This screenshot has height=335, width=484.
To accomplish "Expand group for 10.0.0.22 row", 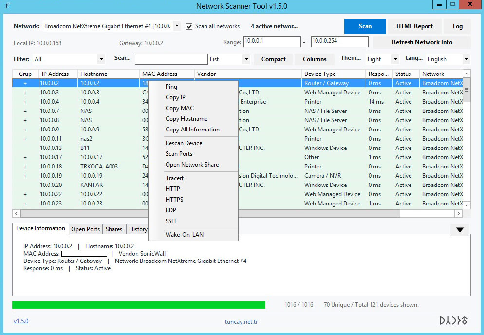I will [x=25, y=194].
